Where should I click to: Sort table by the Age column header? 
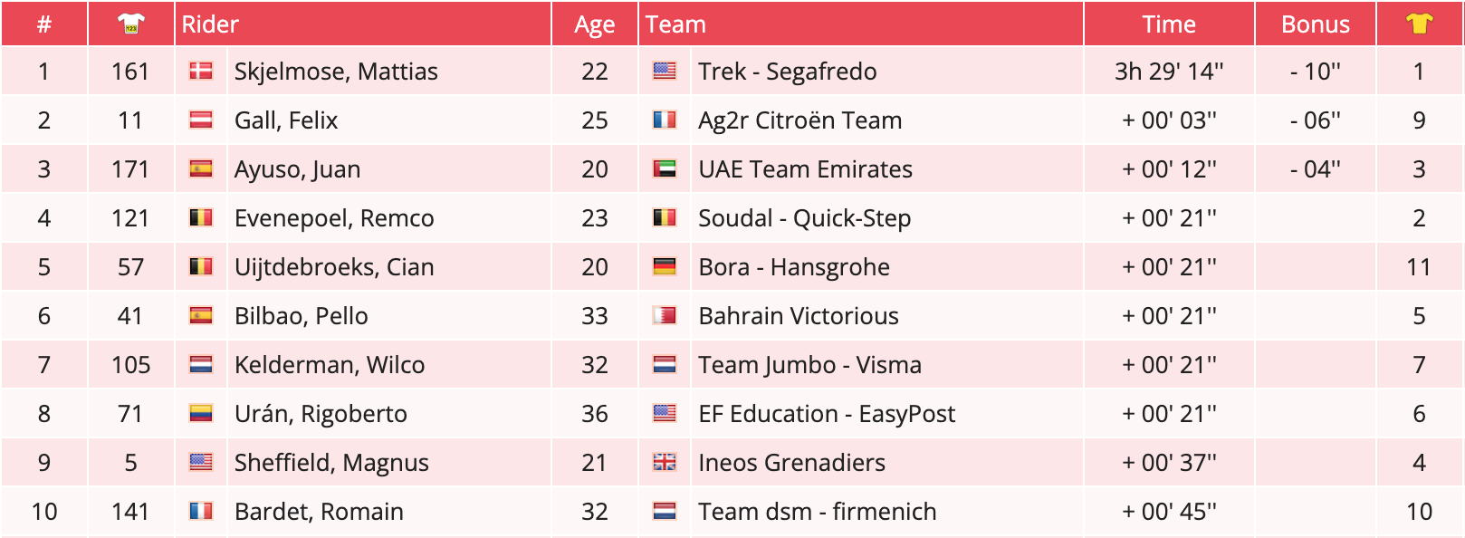(x=594, y=24)
